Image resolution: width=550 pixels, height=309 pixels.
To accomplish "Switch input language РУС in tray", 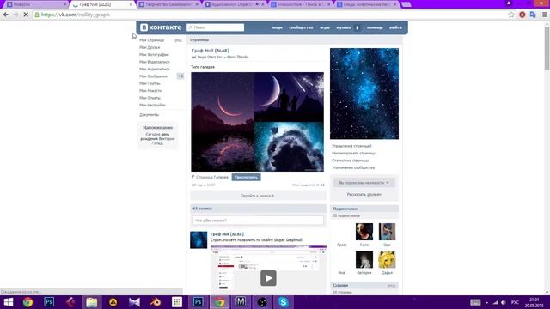I will 515,302.
